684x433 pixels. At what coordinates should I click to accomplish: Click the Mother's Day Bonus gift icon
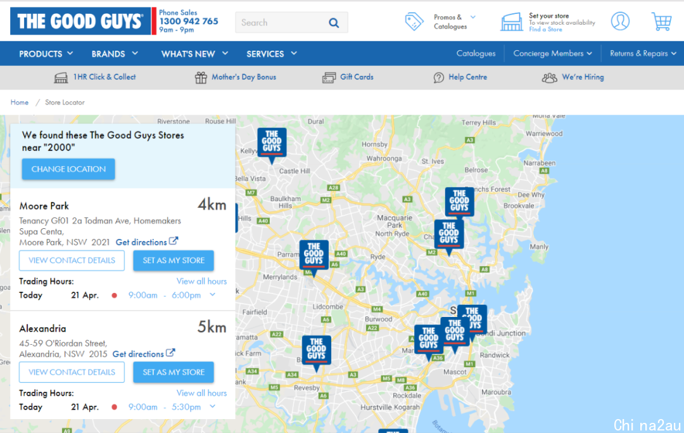point(201,78)
